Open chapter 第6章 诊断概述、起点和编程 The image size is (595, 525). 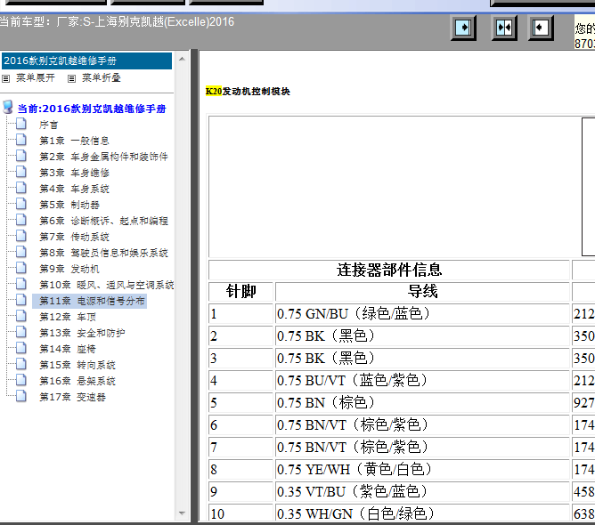(x=103, y=221)
